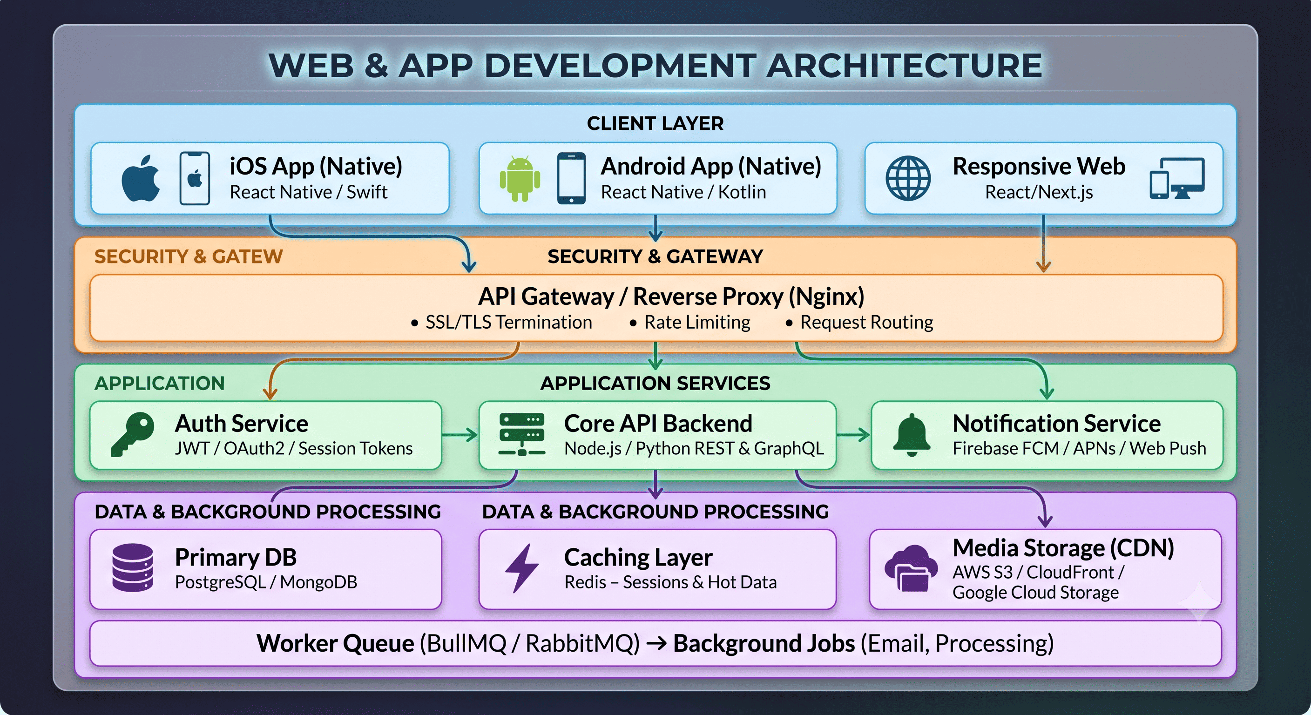Image resolution: width=1311 pixels, height=715 pixels.
Task: Click PostgreSQL / MongoDB text
Action: pyautogui.click(x=266, y=582)
